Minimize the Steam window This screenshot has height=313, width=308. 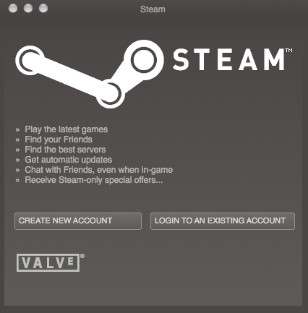(x=28, y=8)
